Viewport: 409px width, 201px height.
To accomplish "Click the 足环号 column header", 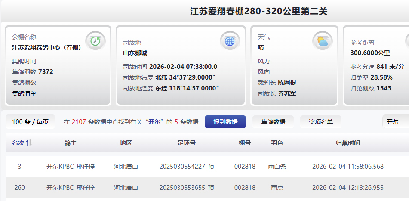I will pos(186,143).
